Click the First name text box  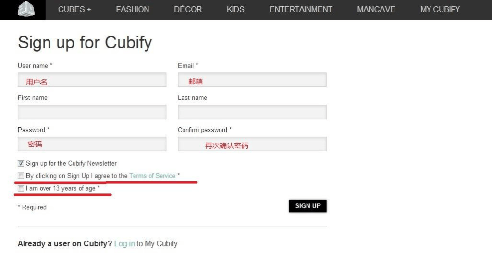coord(92,112)
